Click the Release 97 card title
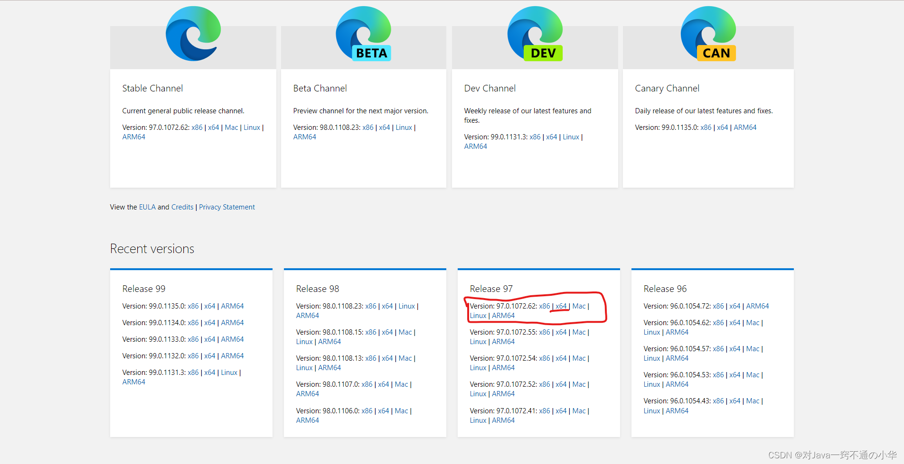Screen dimensions: 904x464 click(x=491, y=289)
